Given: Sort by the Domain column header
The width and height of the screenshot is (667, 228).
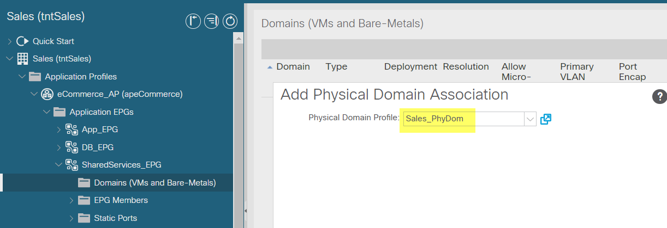Looking at the screenshot, I should pos(293,67).
